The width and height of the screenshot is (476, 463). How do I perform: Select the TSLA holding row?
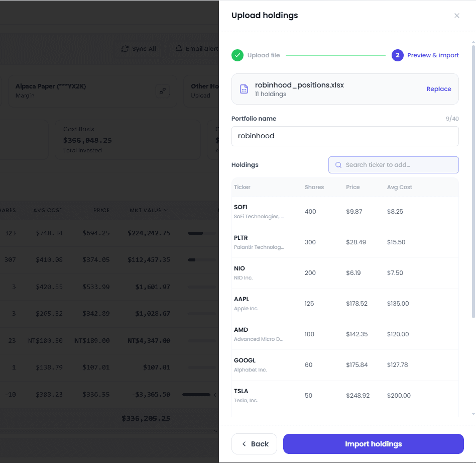pyautogui.click(x=345, y=396)
